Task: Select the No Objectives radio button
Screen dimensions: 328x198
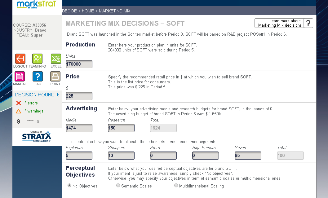Action: (x=69, y=186)
